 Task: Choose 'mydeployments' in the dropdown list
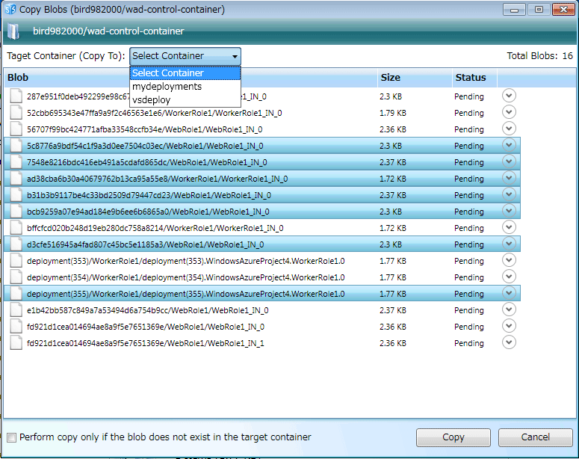[x=185, y=87]
